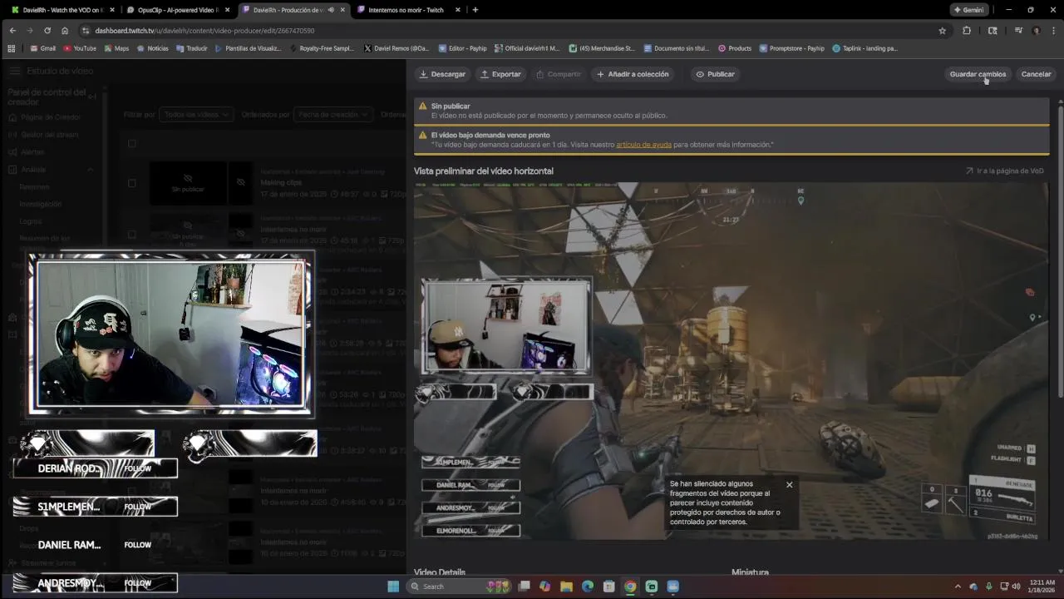Open the Traducir bookmark

192,48
